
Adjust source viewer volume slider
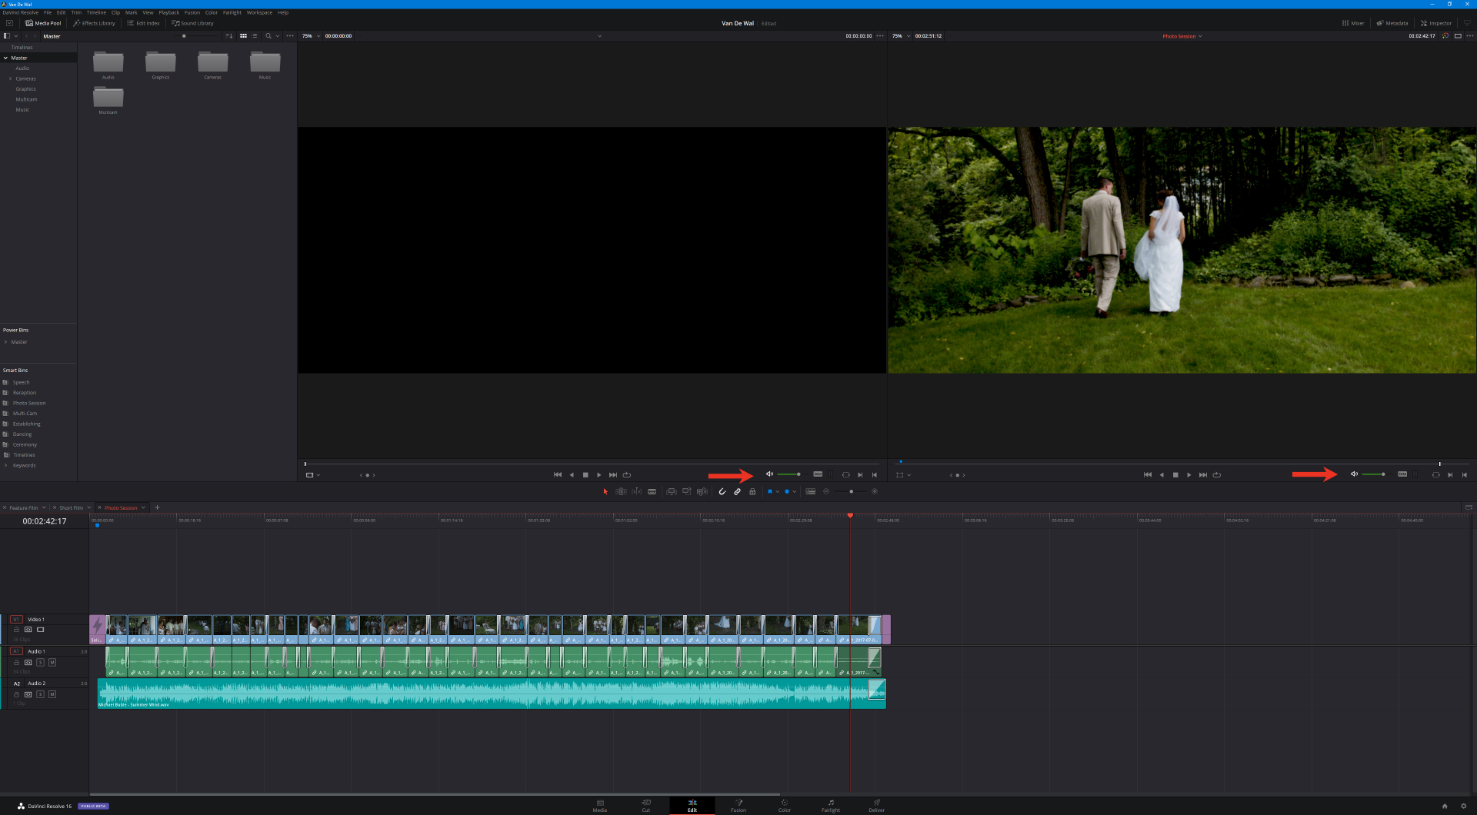[x=789, y=474]
